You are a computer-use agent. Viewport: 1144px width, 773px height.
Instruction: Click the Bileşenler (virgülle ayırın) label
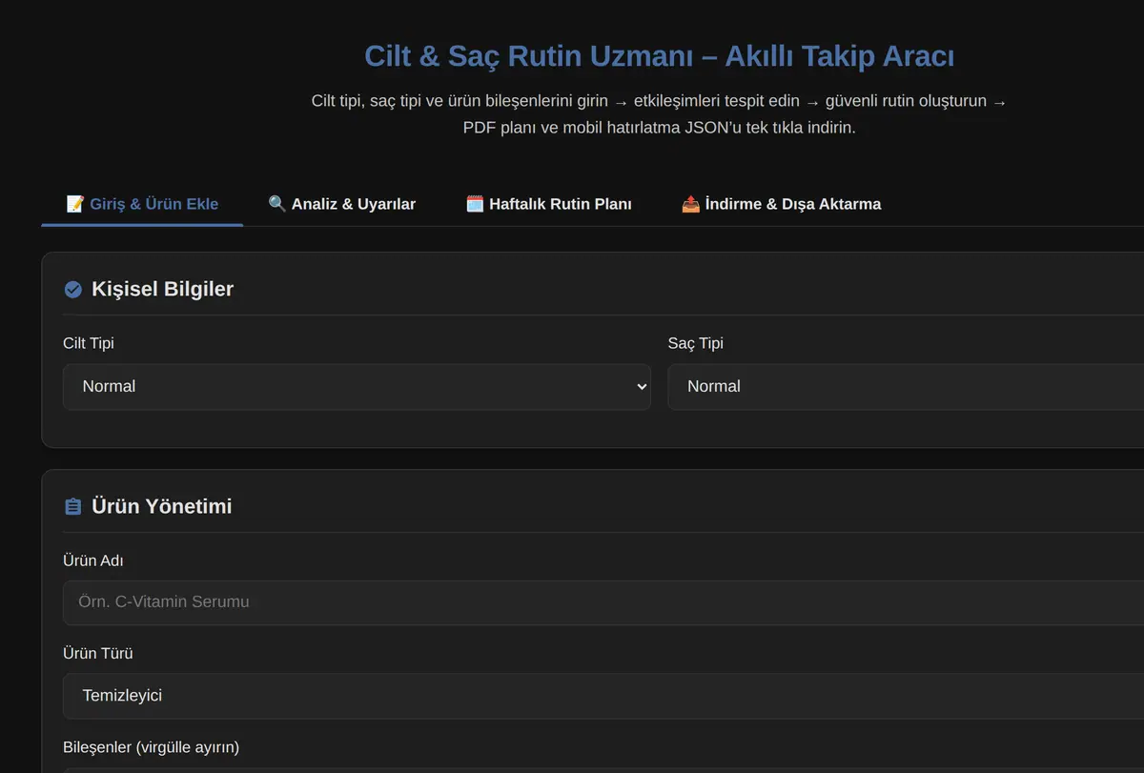click(151, 747)
